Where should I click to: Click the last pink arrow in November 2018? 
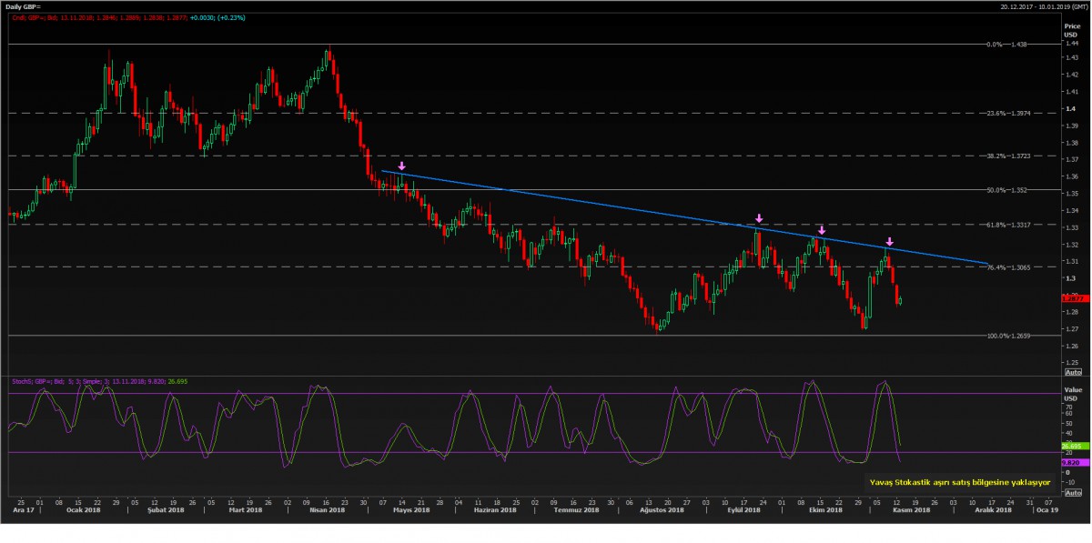coord(889,242)
